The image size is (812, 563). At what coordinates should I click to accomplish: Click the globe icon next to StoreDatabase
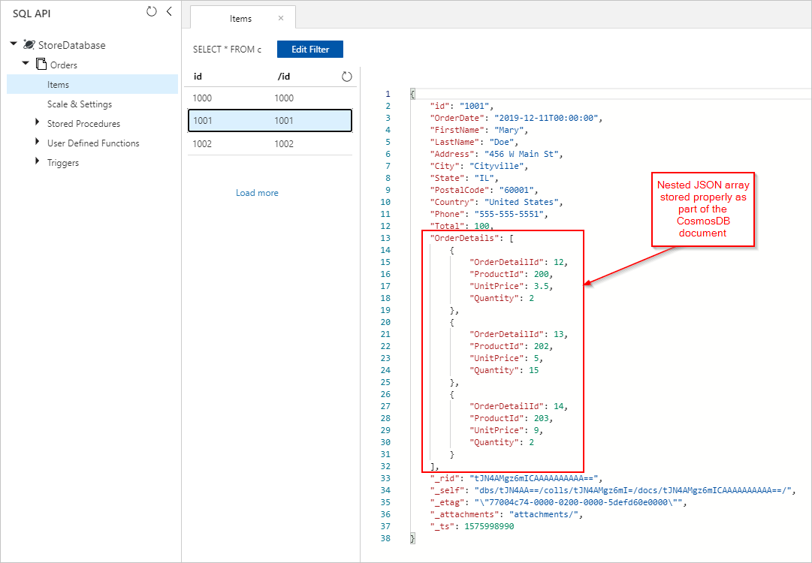(29, 45)
